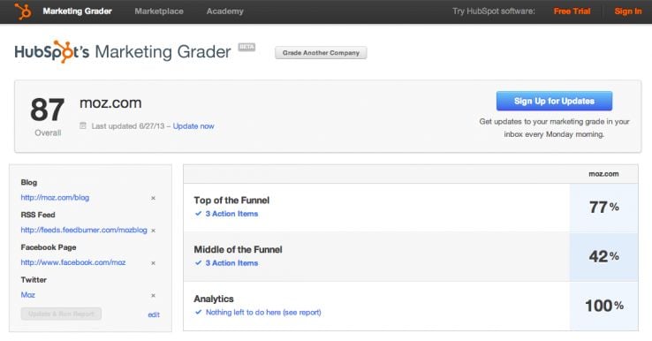Screen dimensions: 652x341
Task: Click the calendar icon beside Last updated
Action: click(83, 125)
